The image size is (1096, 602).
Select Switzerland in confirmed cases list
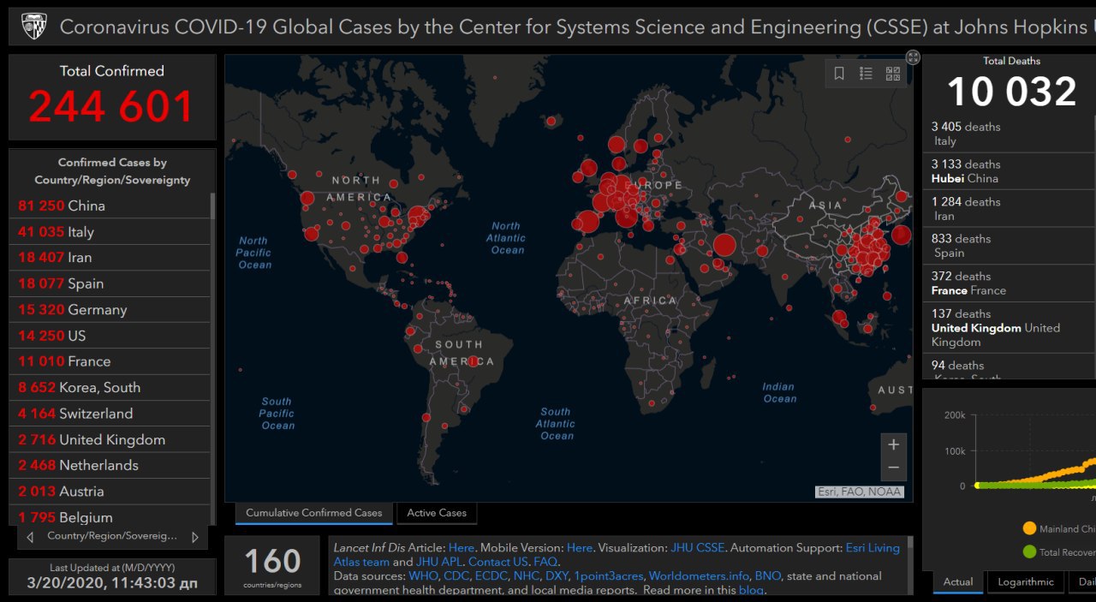pos(110,414)
